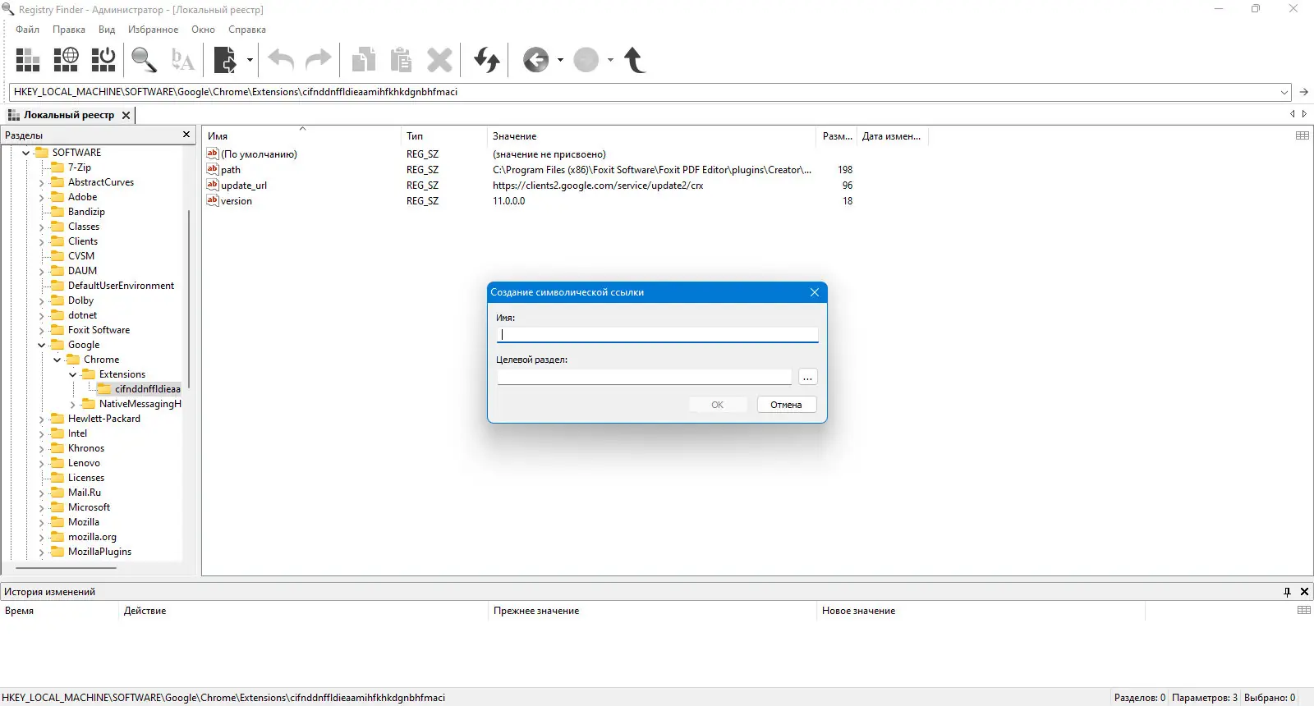1314x706 pixels.
Task: Close the История изменений panel
Action: (x=1304, y=592)
